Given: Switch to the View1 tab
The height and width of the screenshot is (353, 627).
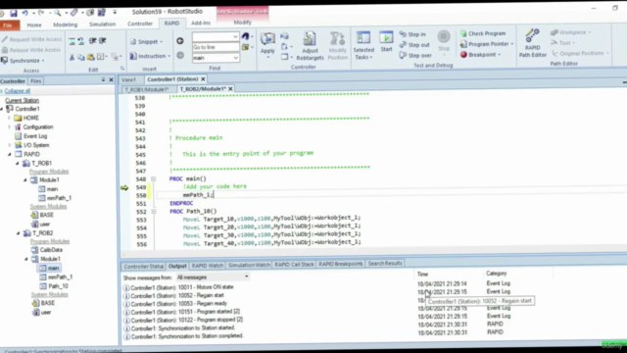Looking at the screenshot, I should (x=128, y=79).
